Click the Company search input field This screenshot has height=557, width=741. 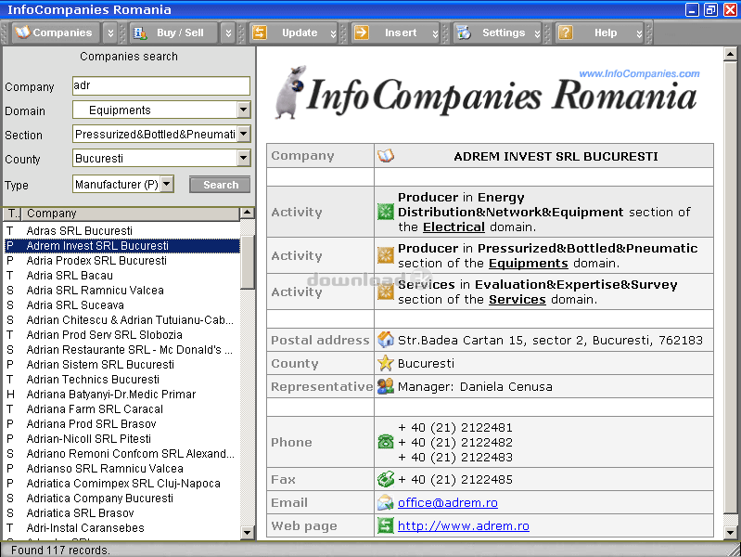tap(161, 85)
